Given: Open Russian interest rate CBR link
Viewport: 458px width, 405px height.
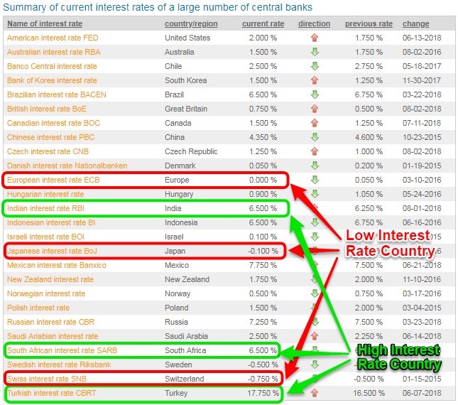Looking at the screenshot, I should coord(51,323).
